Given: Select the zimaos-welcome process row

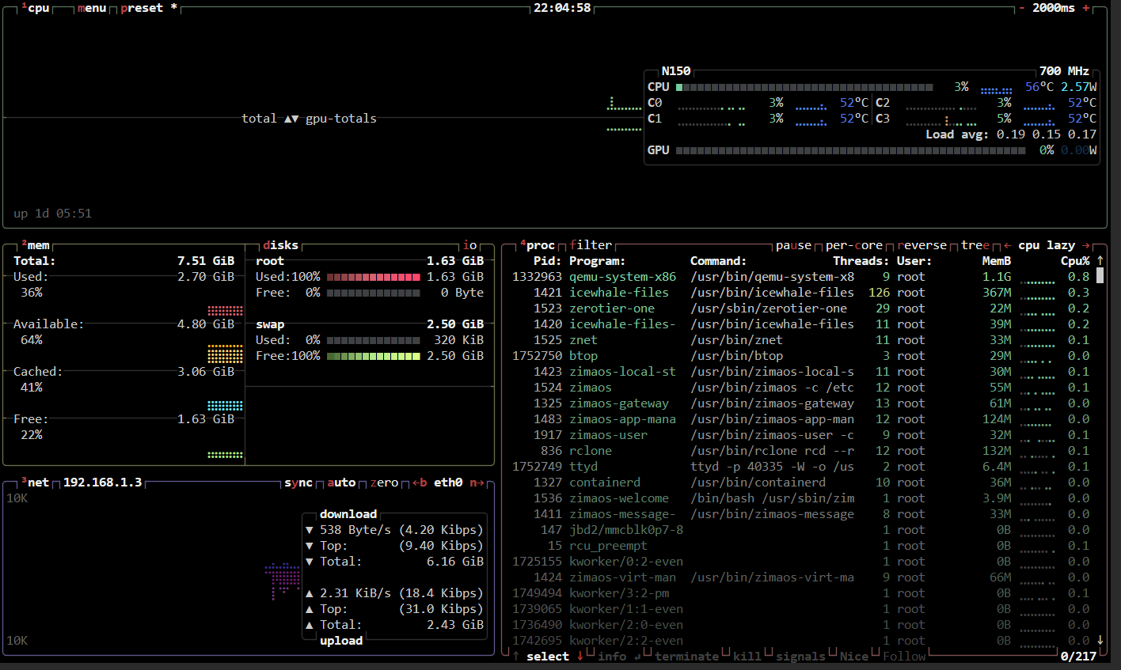Looking at the screenshot, I should coord(800,498).
